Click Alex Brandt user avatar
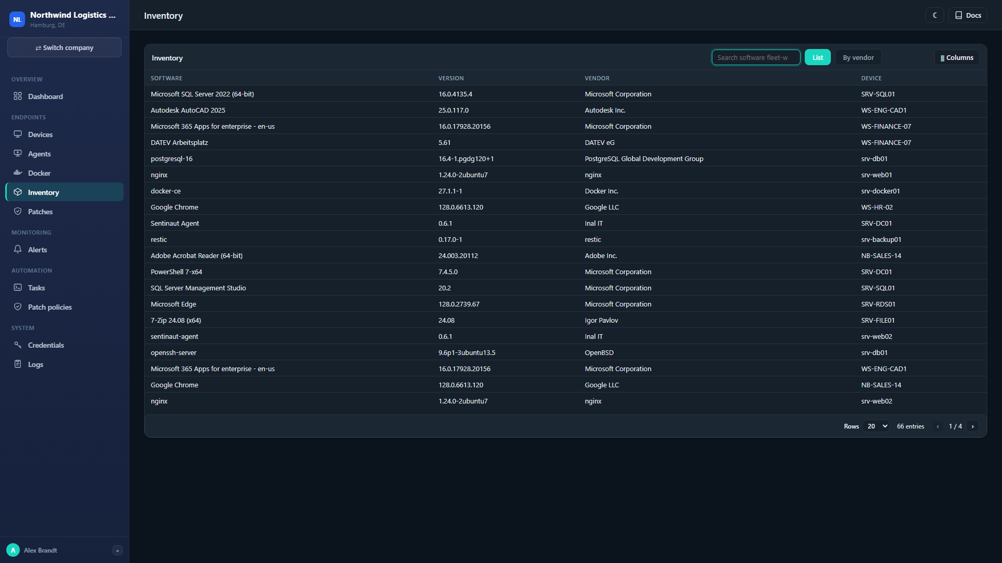 click(13, 550)
